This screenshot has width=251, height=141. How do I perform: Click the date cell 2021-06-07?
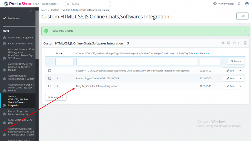pos(206,79)
